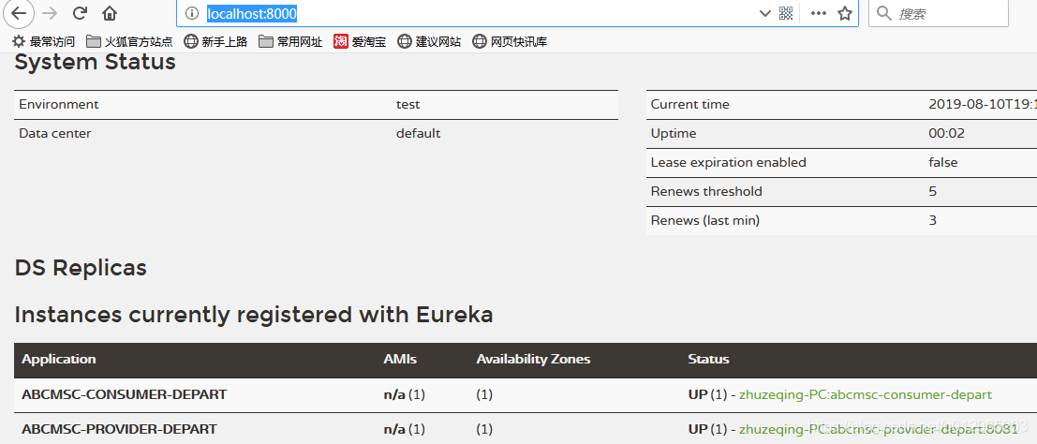Open page actions three-dot menu
The height and width of the screenshot is (444, 1037).
(818, 13)
